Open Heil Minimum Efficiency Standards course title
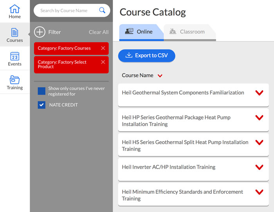This screenshot has height=212, width=274. [182, 195]
